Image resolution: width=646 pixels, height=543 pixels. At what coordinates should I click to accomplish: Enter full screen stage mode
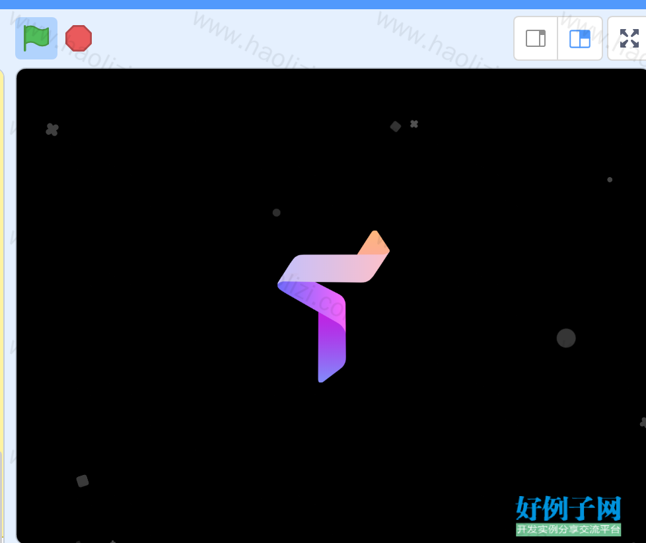(x=629, y=38)
